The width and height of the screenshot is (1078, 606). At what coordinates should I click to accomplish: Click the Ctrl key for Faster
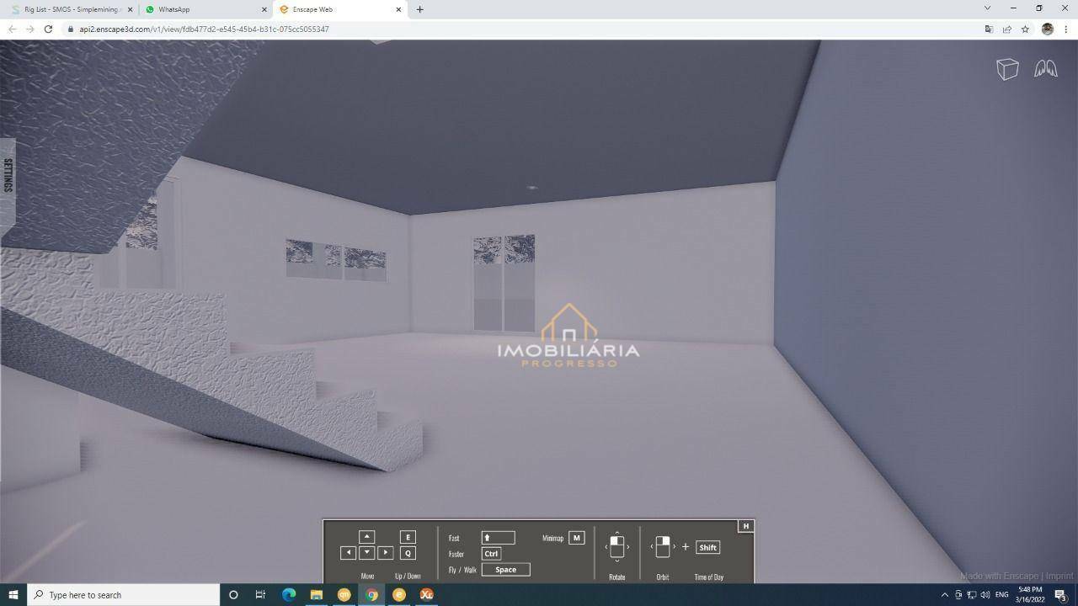tap(491, 553)
